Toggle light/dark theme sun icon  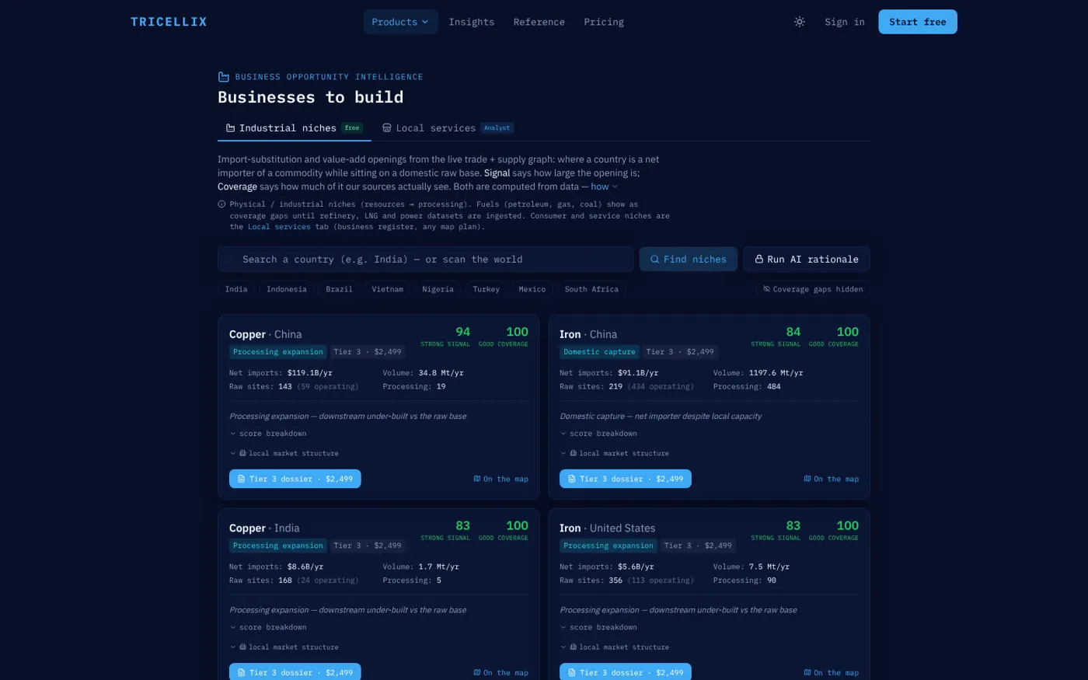[800, 22]
